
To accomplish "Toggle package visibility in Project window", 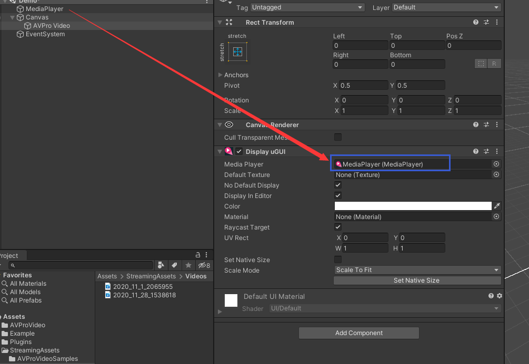I will 204,265.
